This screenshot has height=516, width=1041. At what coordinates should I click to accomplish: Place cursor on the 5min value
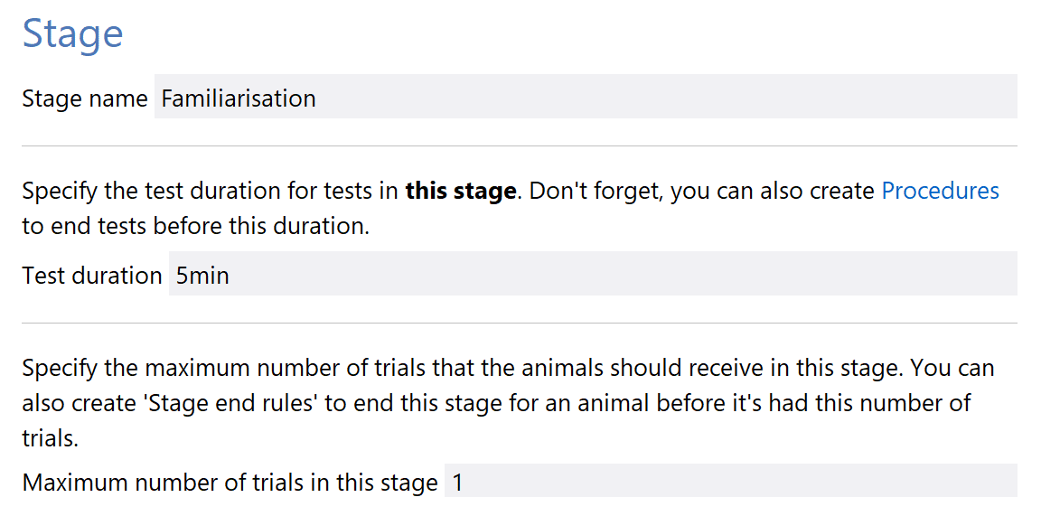coord(202,275)
